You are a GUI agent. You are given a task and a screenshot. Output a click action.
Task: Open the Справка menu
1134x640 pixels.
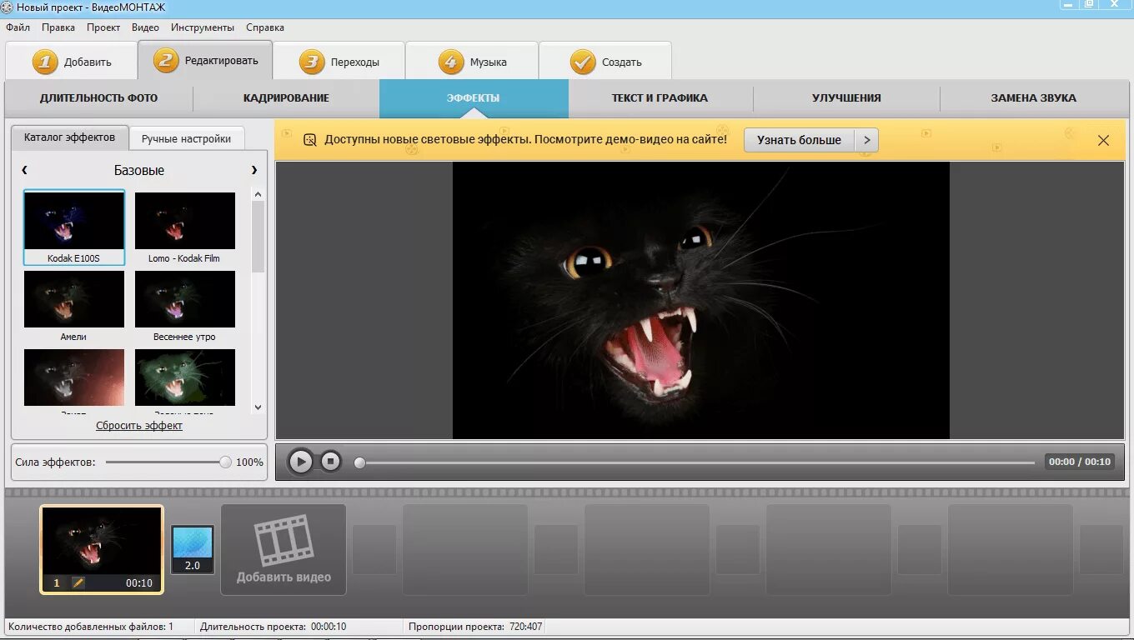(265, 27)
